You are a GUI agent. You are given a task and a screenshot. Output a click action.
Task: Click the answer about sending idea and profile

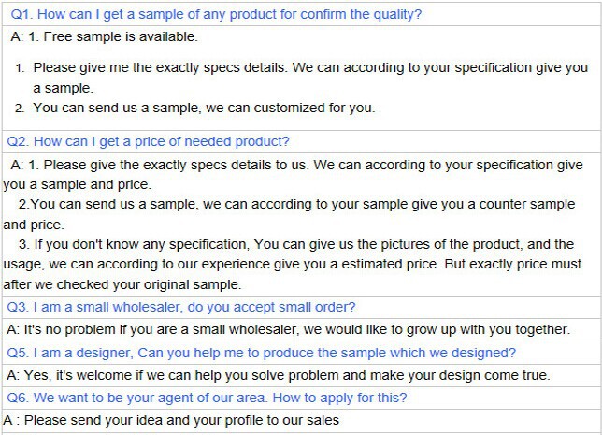tap(171, 420)
